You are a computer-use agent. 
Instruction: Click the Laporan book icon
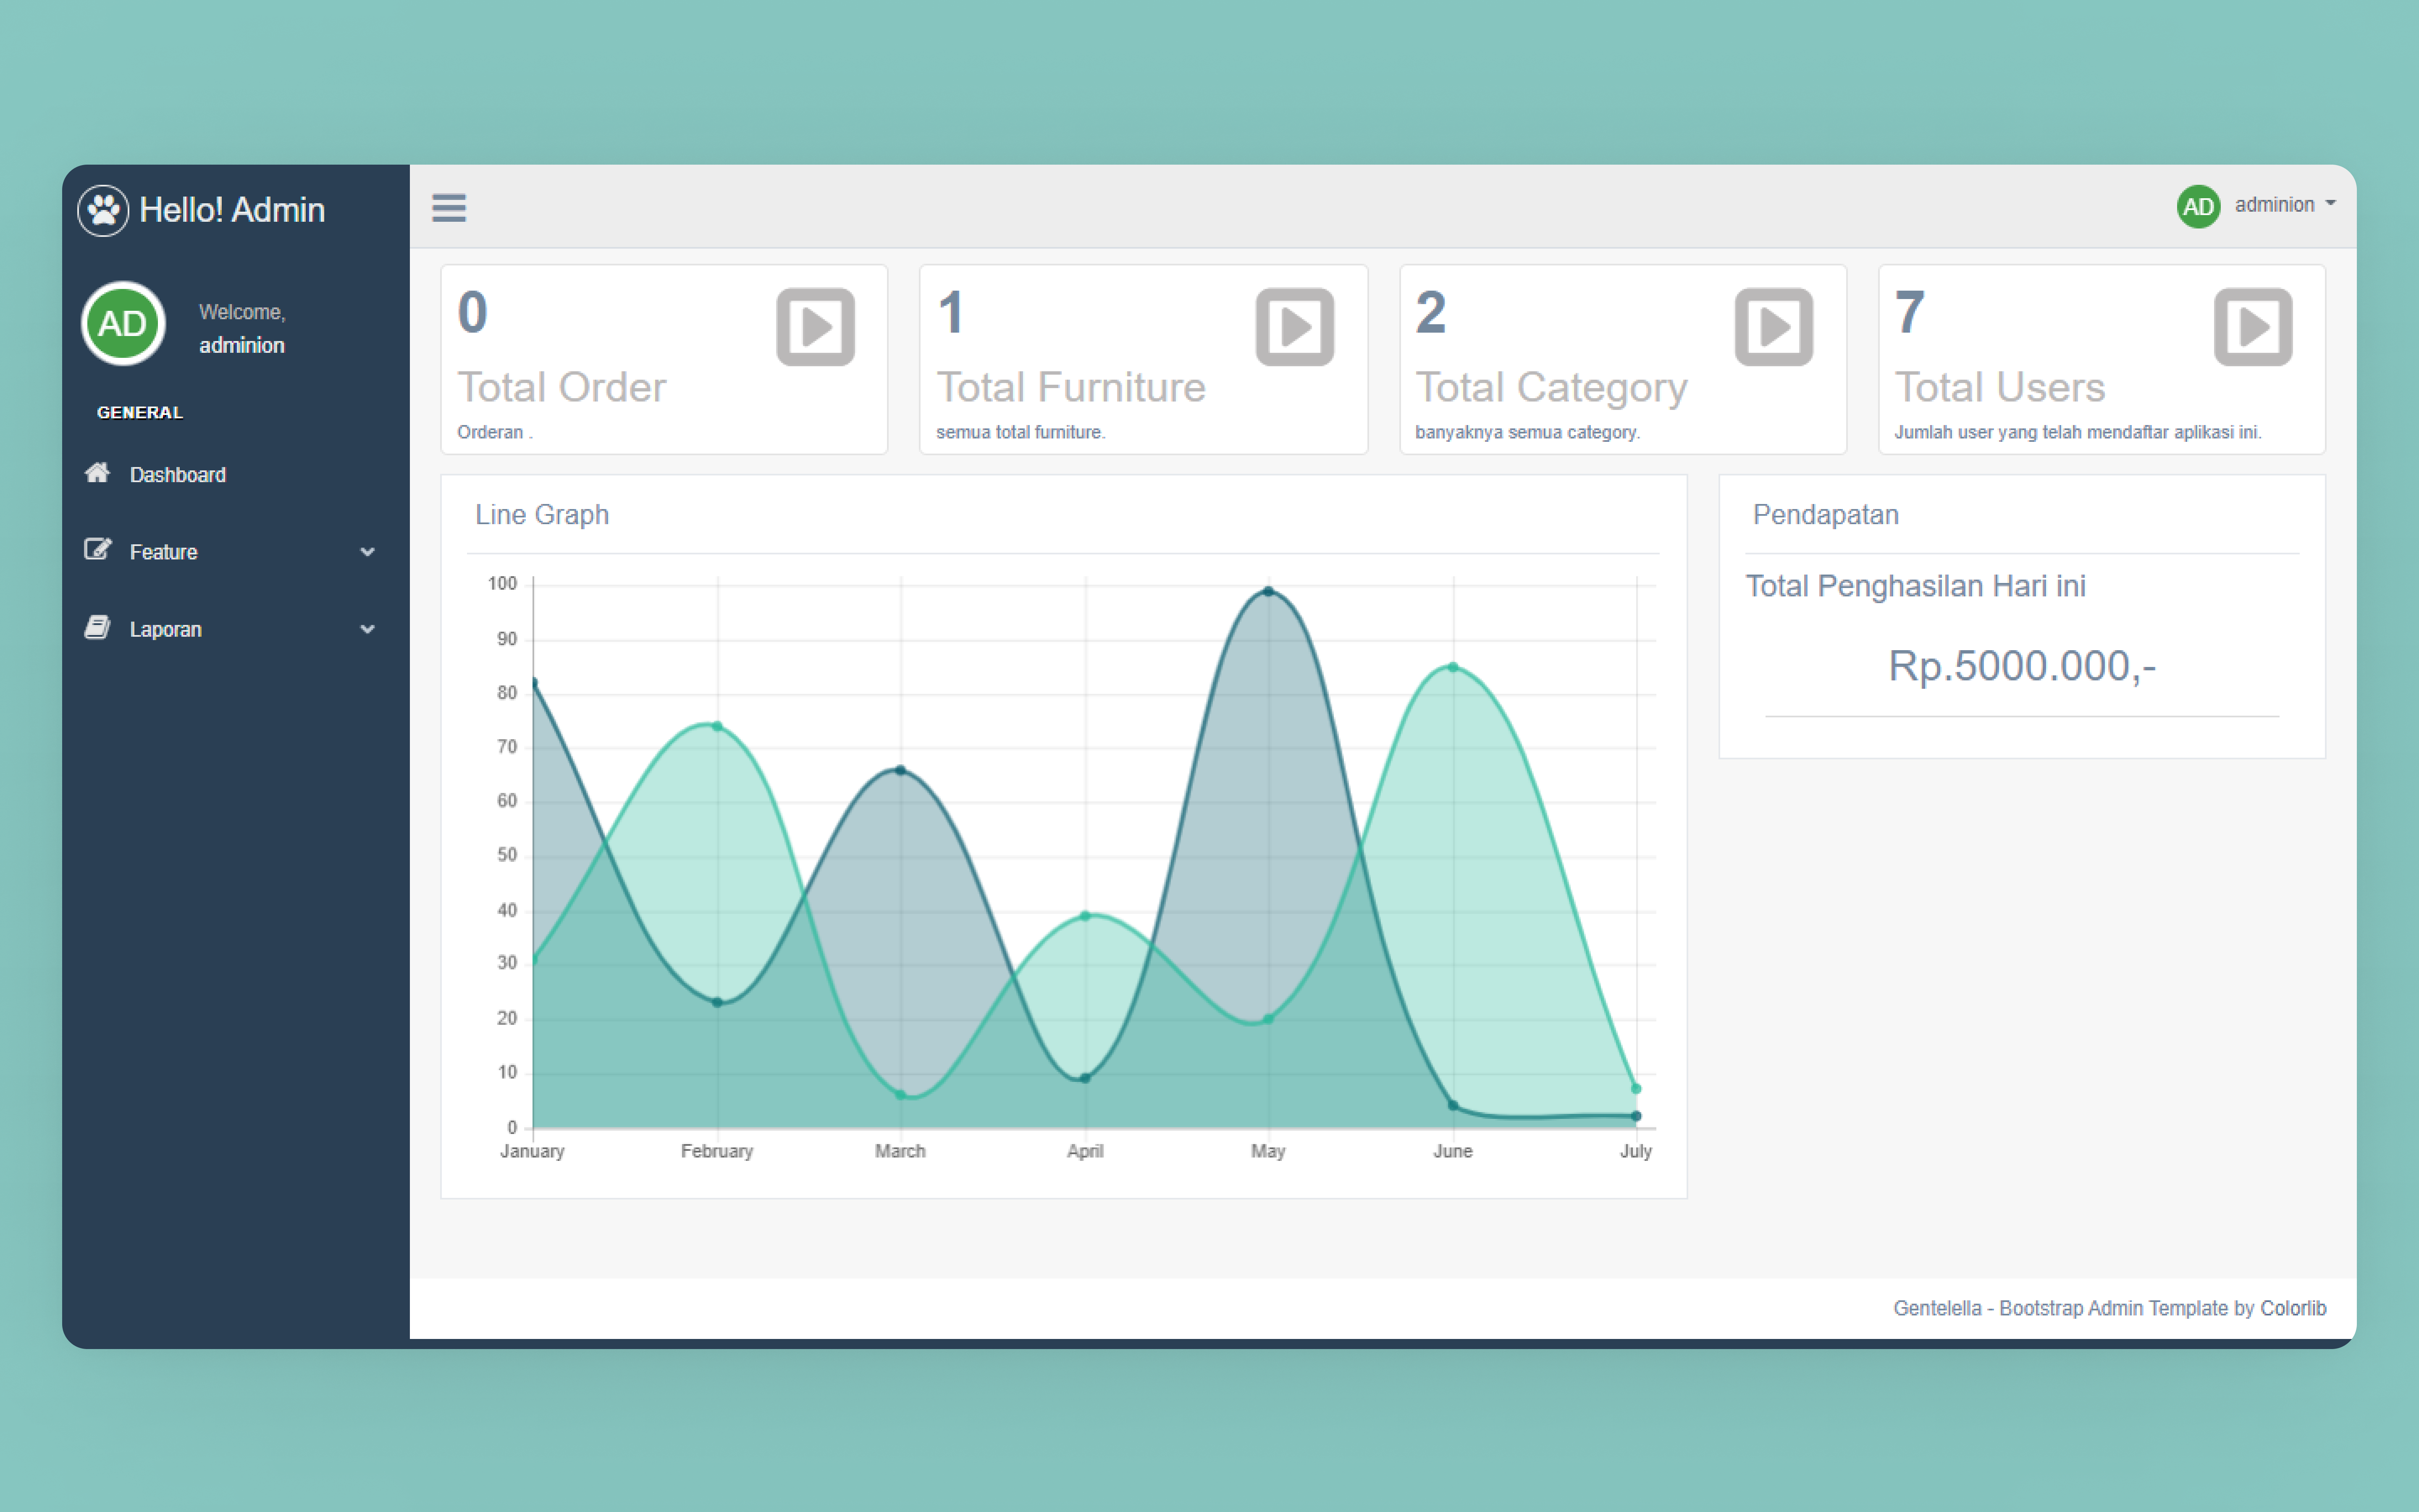coord(97,628)
